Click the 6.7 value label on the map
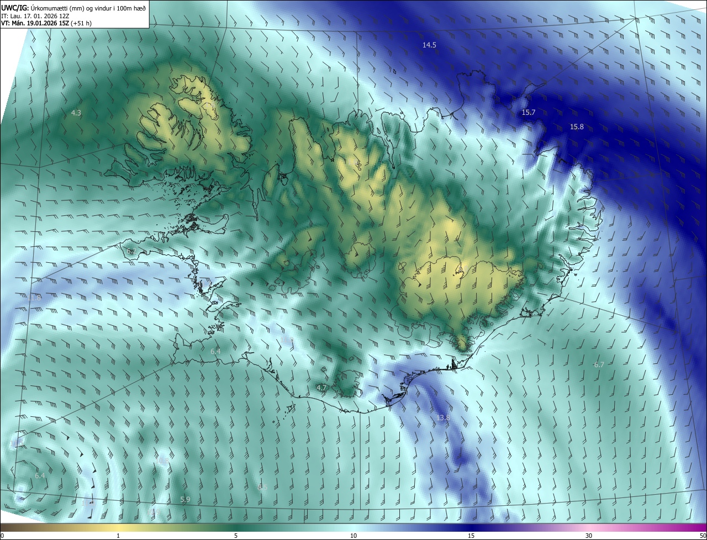This screenshot has height=540, width=707. [599, 365]
